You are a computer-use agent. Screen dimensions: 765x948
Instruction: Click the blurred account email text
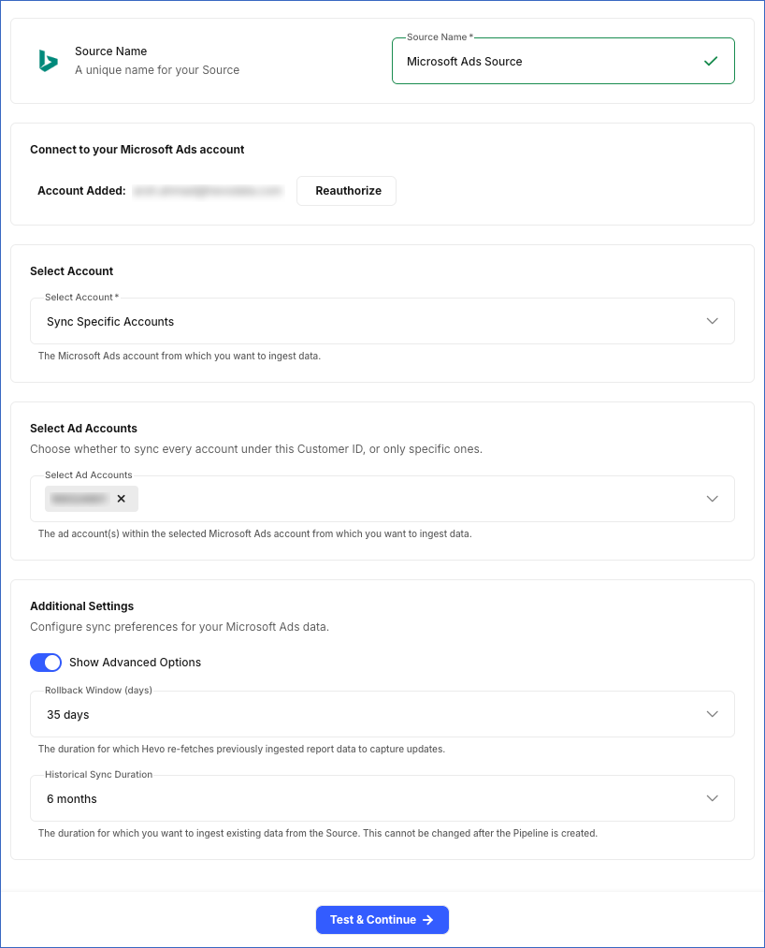[x=208, y=191]
